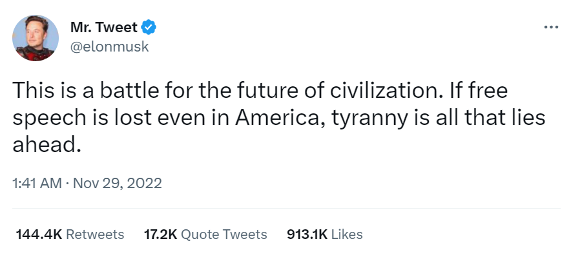View the 144.4K retweets count
The width and height of the screenshot is (571, 257).
point(39,234)
